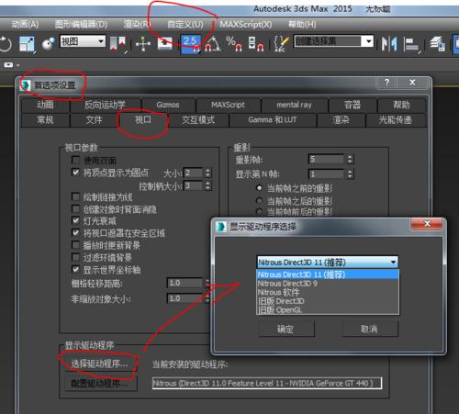Select Ghost After Current Frame radio
Screen dimensions: 459x414
(x=259, y=201)
